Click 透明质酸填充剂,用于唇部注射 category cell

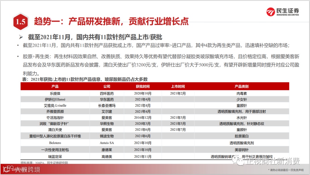pyautogui.click(x=242, y=111)
